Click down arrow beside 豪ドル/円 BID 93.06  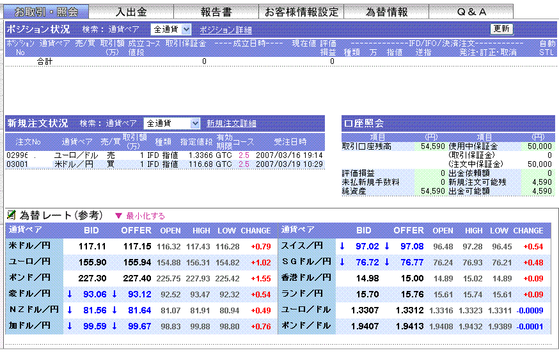(x=69, y=294)
